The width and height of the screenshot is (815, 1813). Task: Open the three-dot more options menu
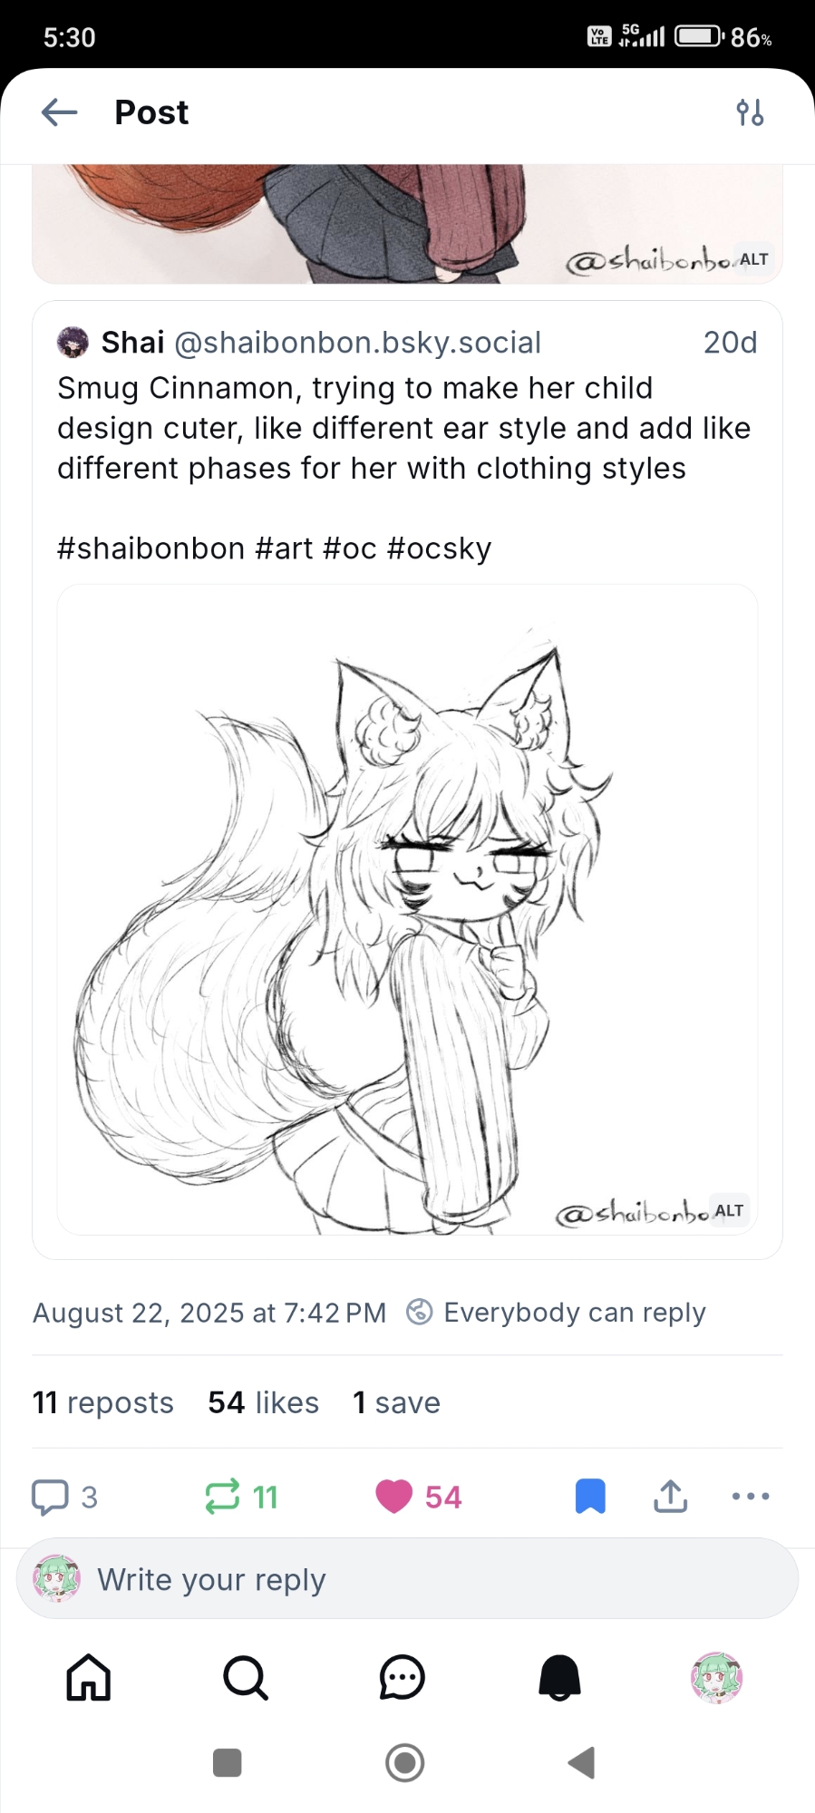click(751, 1497)
